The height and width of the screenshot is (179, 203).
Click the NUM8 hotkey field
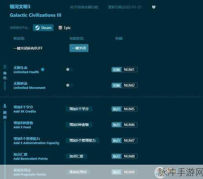(x=129, y=156)
